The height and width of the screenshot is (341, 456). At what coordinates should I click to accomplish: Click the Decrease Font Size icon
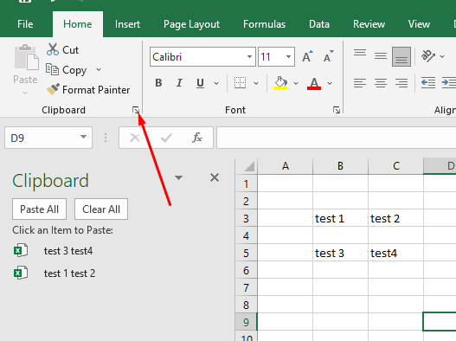tap(329, 56)
